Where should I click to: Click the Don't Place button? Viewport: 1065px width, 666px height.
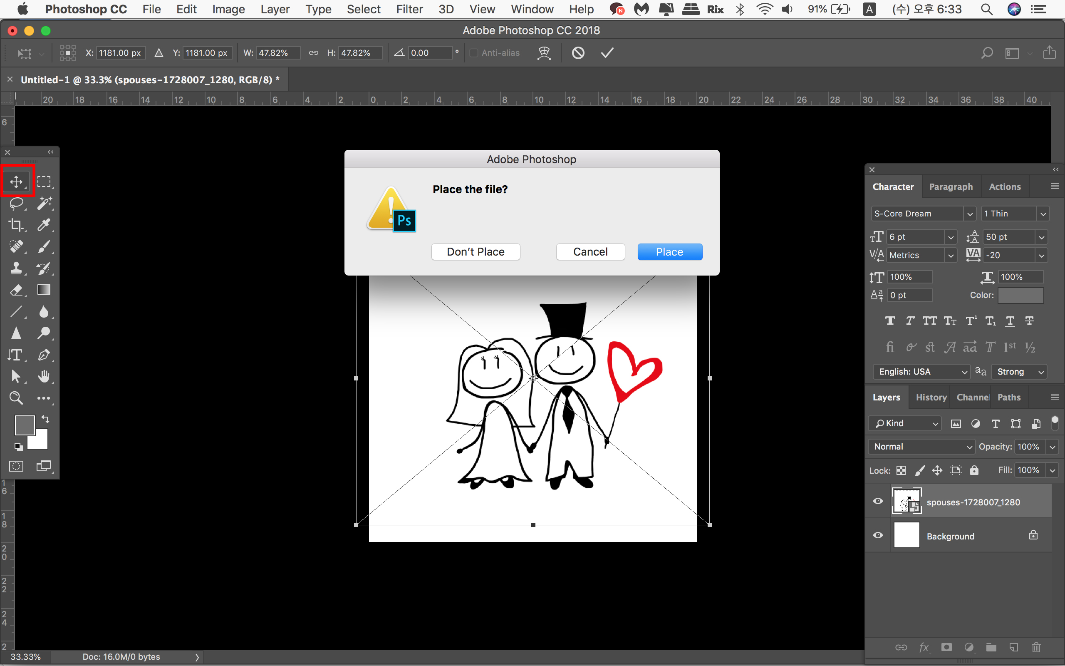475,252
